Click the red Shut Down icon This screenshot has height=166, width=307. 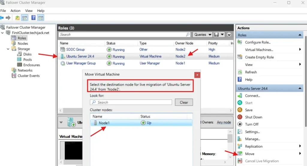240,117
